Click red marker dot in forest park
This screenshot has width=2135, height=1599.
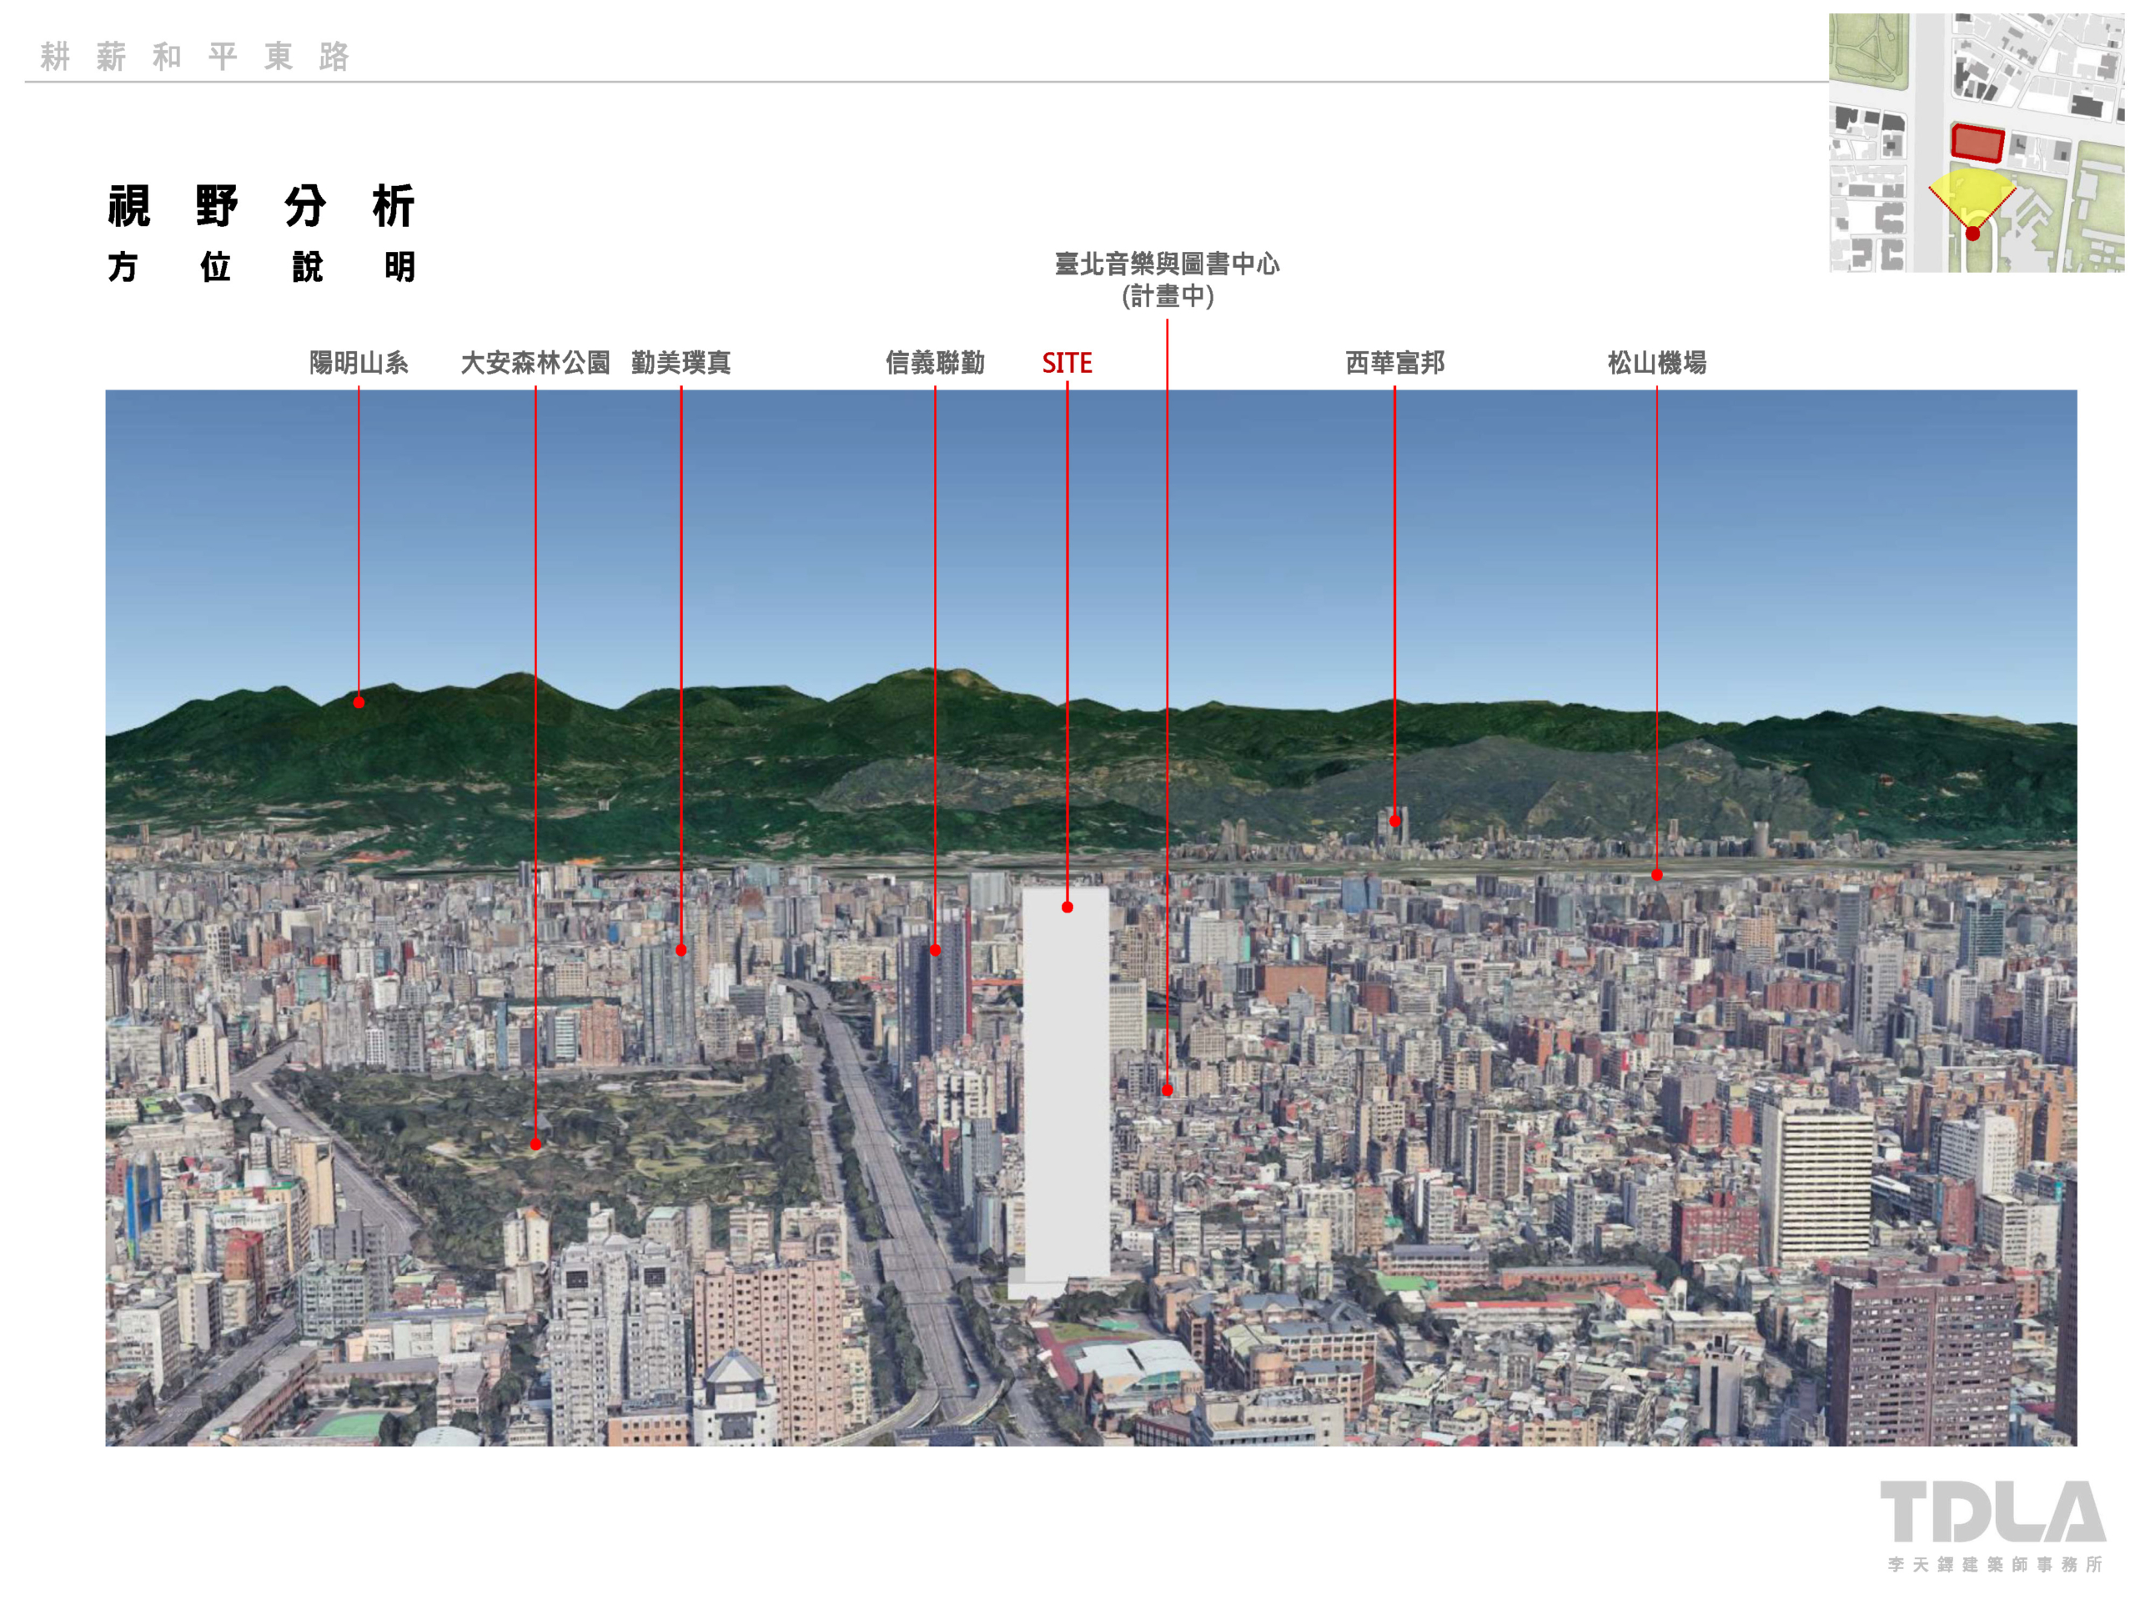click(x=535, y=1144)
